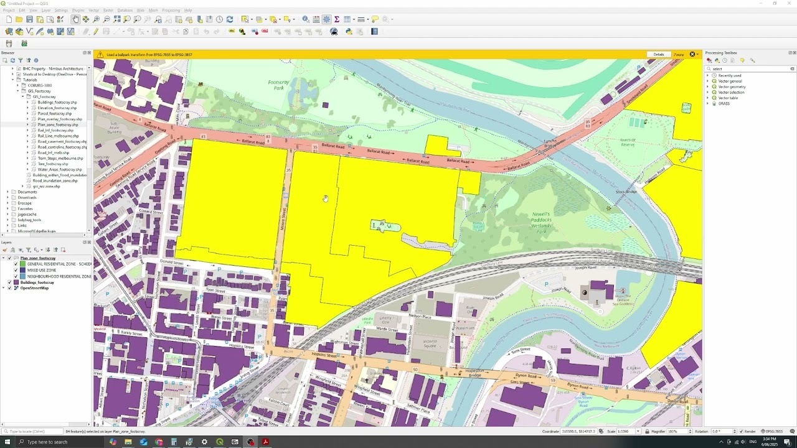The width and height of the screenshot is (797, 448).
Task: Create a new project with New icon
Action: click(9, 19)
